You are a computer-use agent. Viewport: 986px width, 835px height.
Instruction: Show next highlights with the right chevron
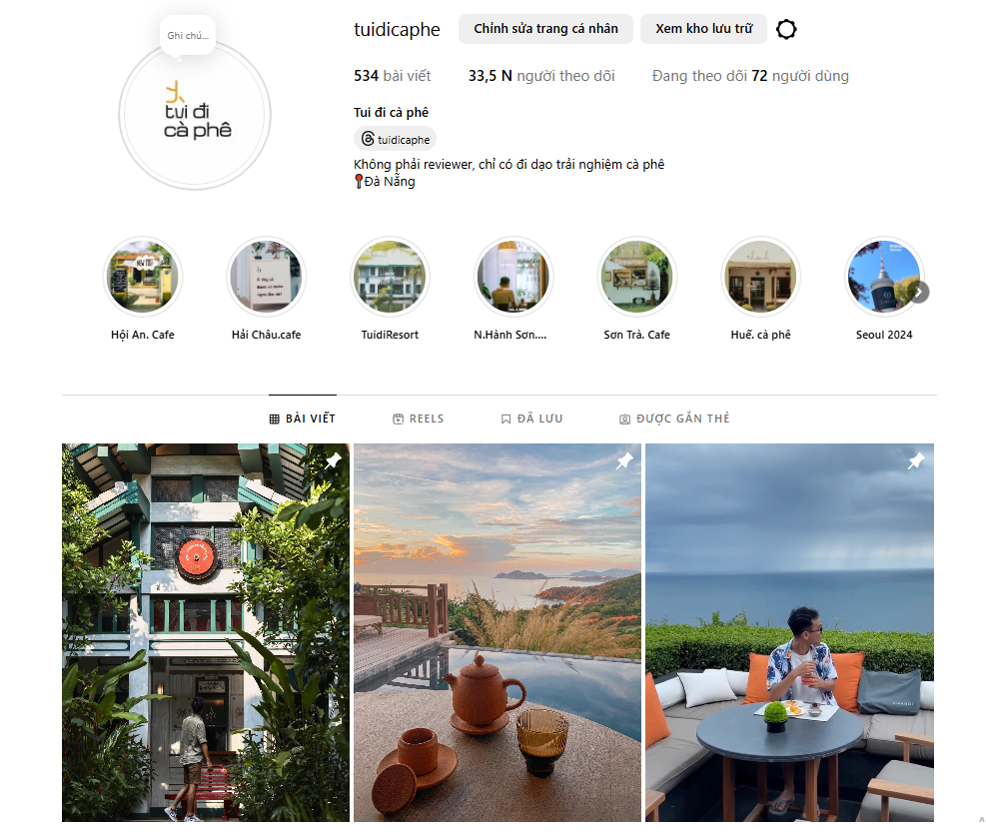tap(919, 293)
